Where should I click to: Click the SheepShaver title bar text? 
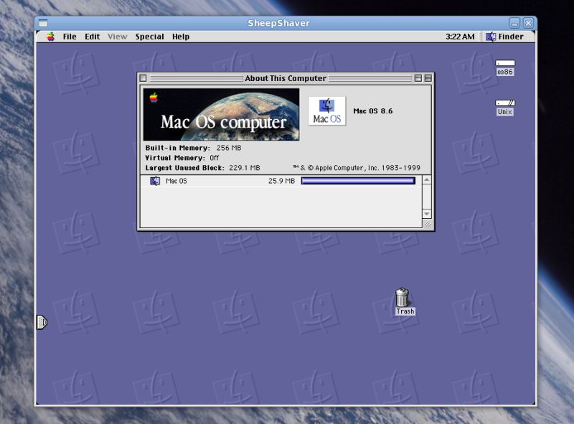278,23
